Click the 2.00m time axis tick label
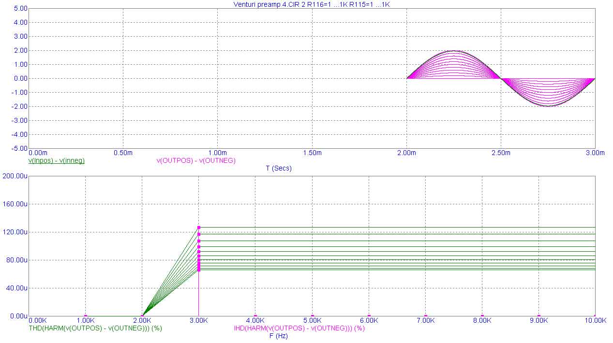This screenshot has height=343, width=613. click(406, 153)
